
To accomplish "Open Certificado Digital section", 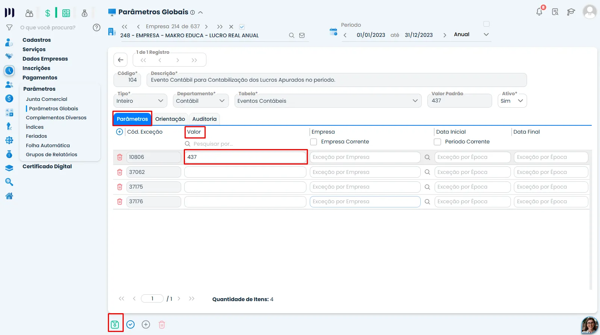I will pyautogui.click(x=47, y=166).
